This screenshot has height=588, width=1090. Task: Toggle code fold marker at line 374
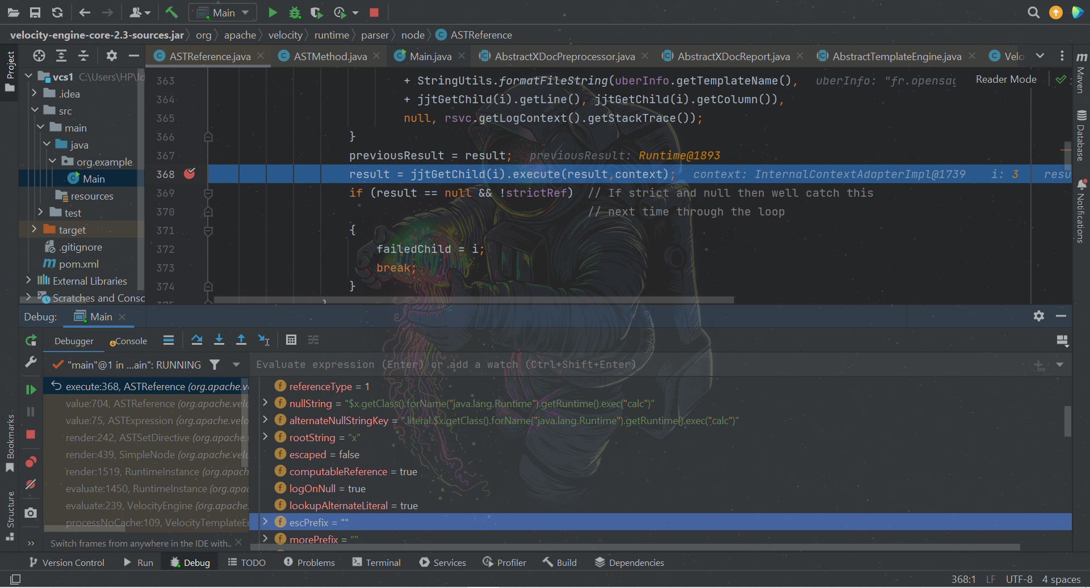[208, 286]
